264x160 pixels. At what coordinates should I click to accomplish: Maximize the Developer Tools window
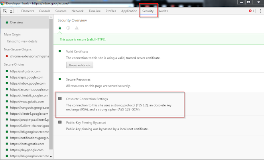[x=249, y=2]
